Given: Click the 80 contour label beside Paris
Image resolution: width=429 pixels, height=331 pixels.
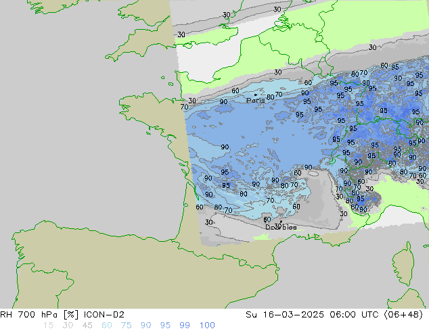Looking at the screenshot, I should [x=271, y=97].
